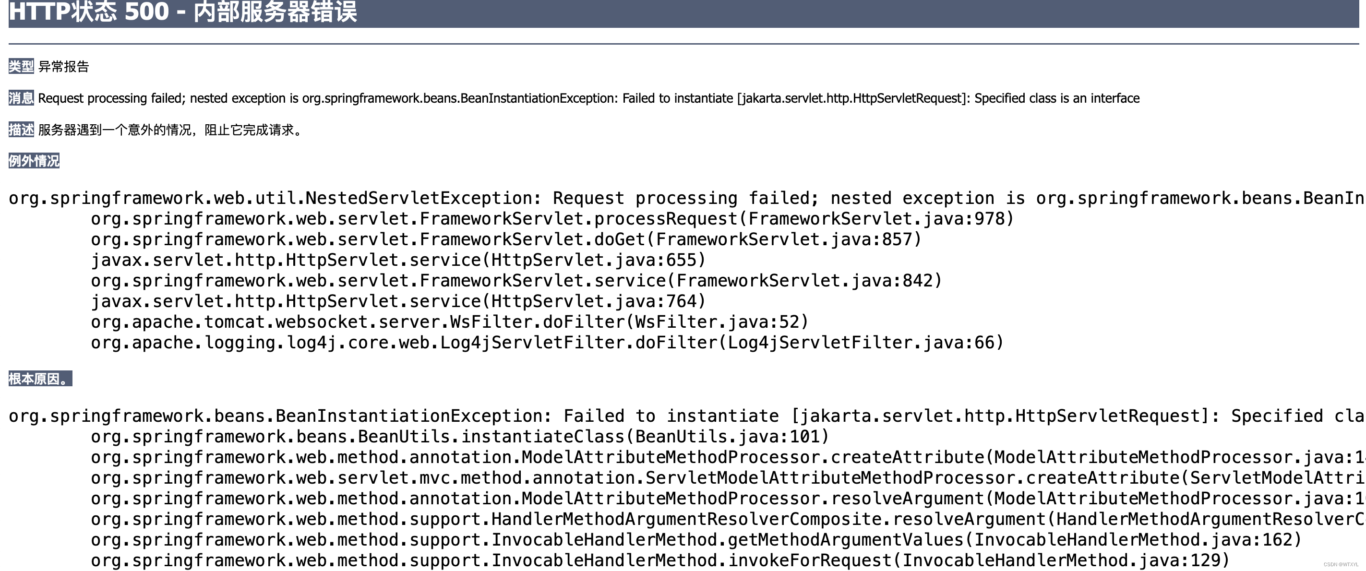Click the WsFilter.doFilter stack line
The width and height of the screenshot is (1366, 571).
[x=449, y=322]
